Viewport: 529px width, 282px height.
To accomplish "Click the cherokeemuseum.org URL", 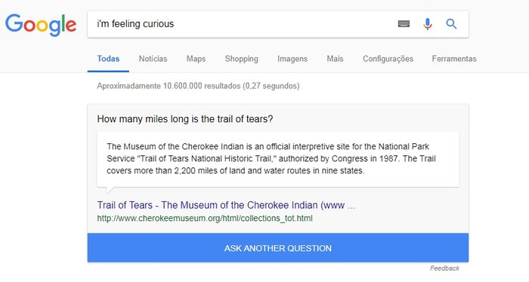I will pyautogui.click(x=205, y=219).
